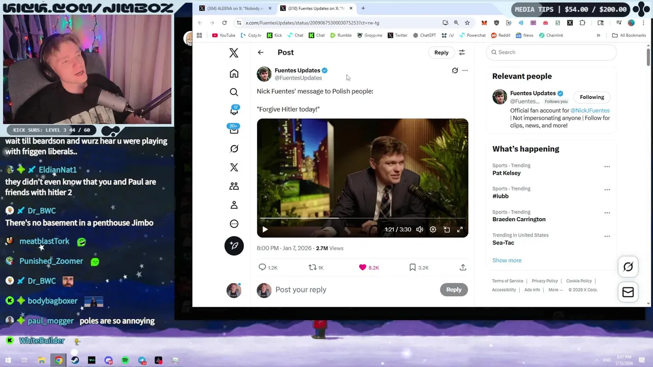Switch to Fuentes Updates on X tab
Viewport: 653px width, 367px height.
coord(316,9)
